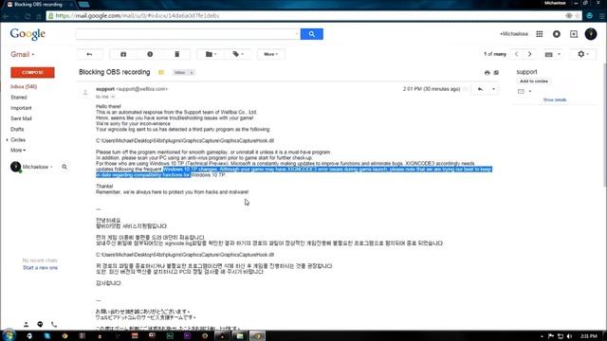Go to the older conversation arrow
This screenshot has width=607, height=341.
(529, 54)
